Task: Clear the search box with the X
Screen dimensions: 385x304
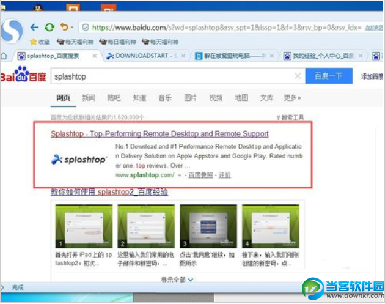Action: click(x=298, y=76)
